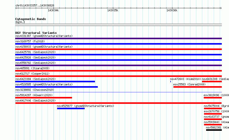Click the 143035k ruler label

click(x=113, y=10)
